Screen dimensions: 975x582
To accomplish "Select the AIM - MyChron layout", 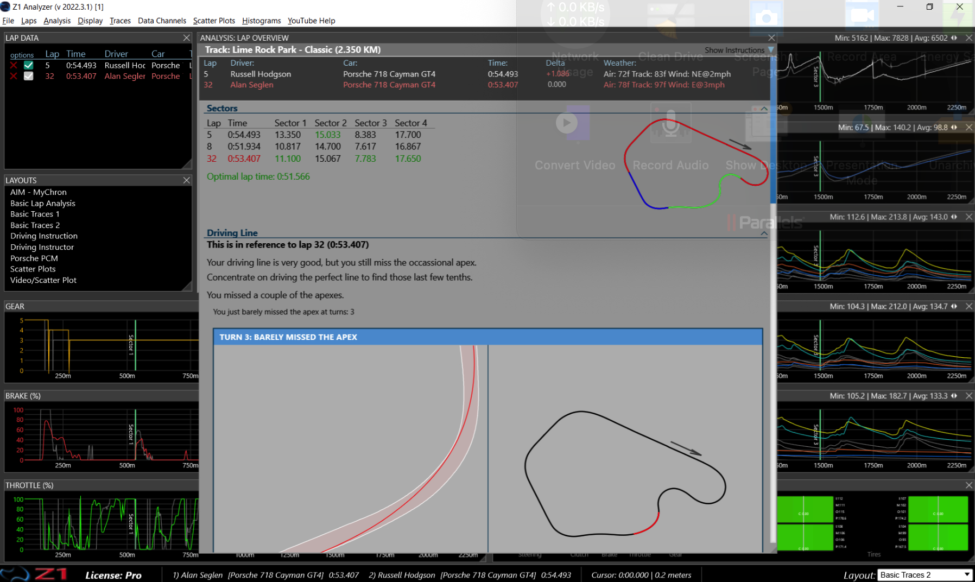I will (39, 192).
